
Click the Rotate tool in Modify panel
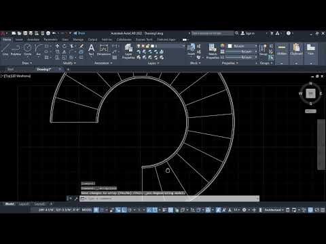65,46
